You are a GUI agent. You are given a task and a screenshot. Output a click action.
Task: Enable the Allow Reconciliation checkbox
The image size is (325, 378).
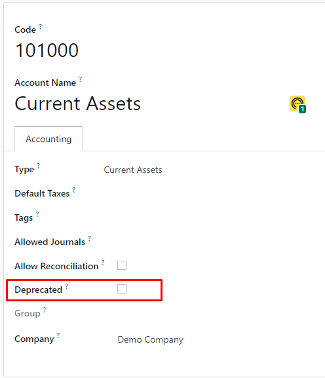tap(122, 265)
